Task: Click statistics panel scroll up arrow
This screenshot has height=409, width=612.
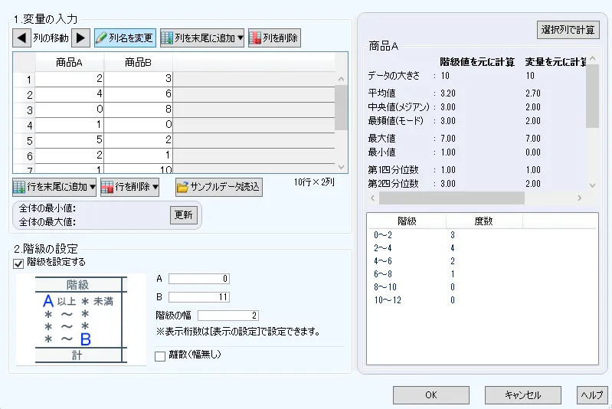Action: [593, 58]
